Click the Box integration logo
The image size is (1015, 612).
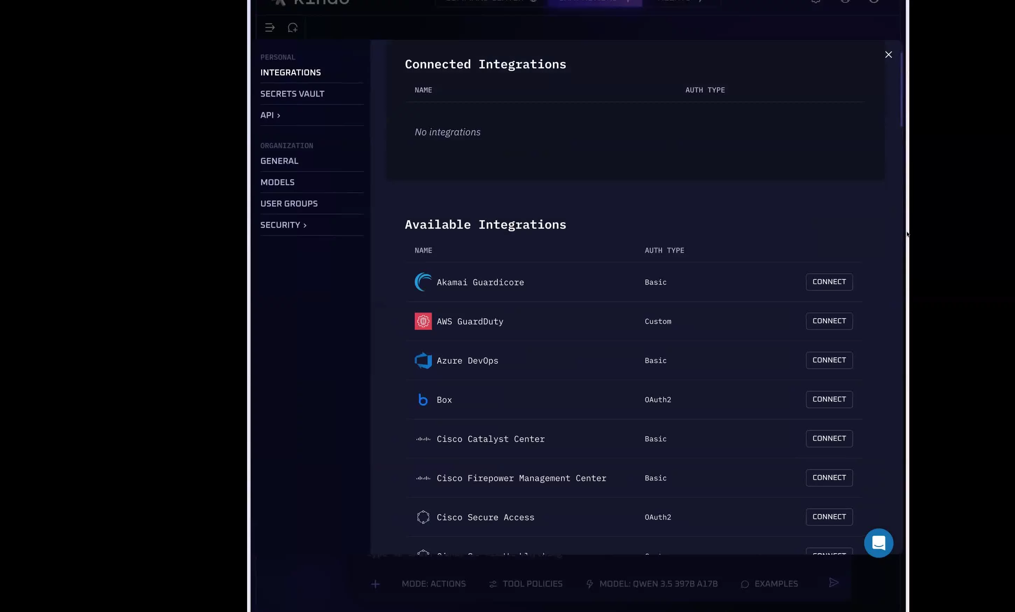click(423, 399)
